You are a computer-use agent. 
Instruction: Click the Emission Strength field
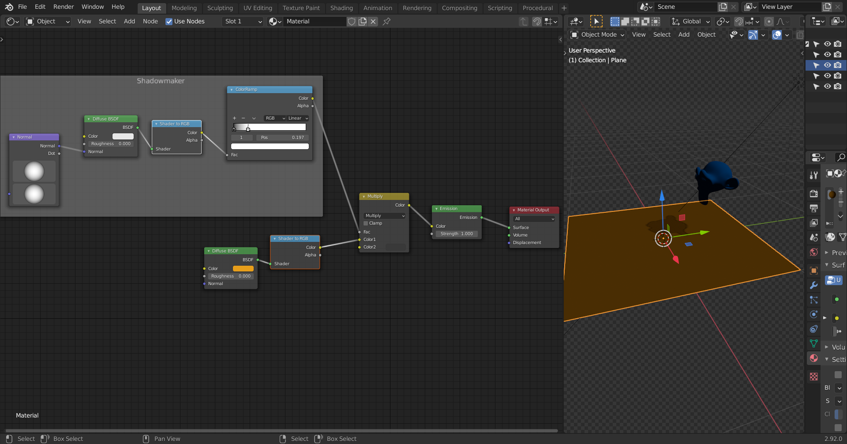pyautogui.click(x=457, y=234)
